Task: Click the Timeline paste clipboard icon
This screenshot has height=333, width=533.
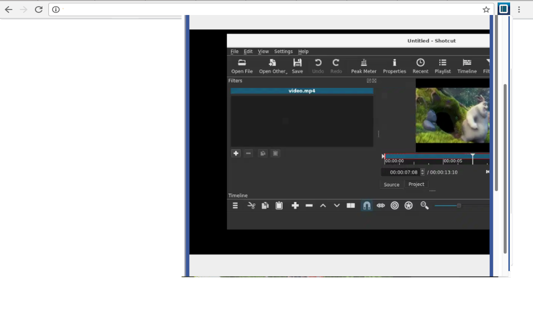Action: tap(279, 206)
